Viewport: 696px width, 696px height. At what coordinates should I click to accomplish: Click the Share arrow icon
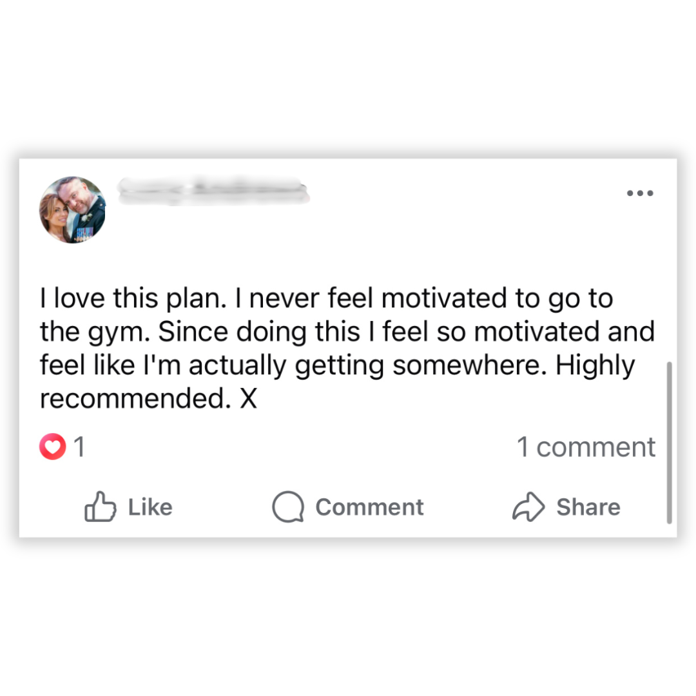[528, 507]
